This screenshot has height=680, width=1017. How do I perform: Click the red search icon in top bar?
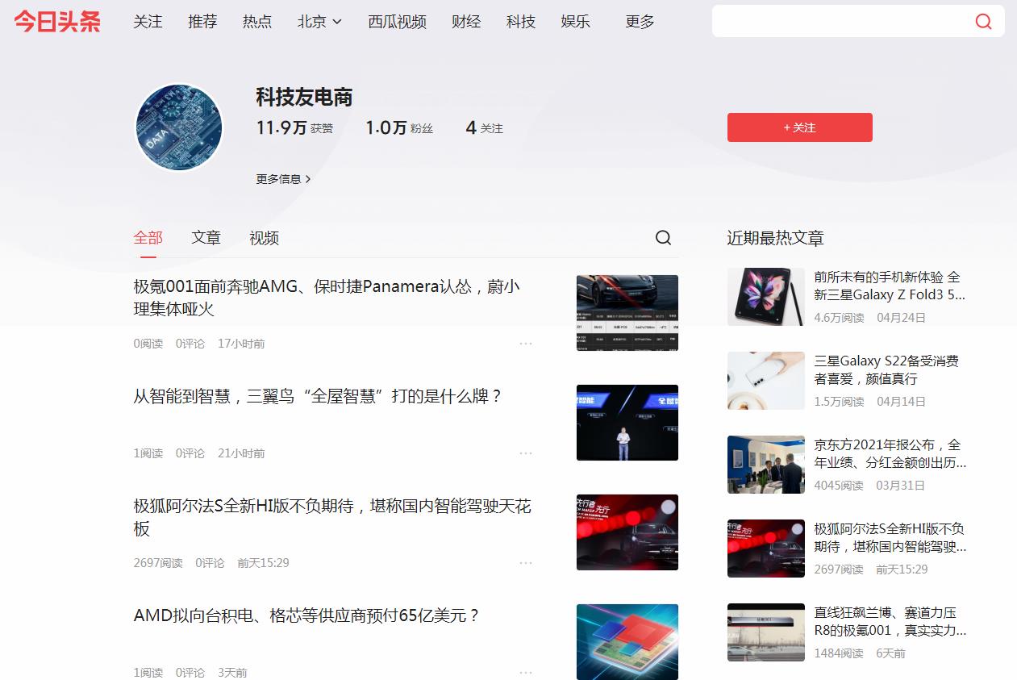[983, 22]
